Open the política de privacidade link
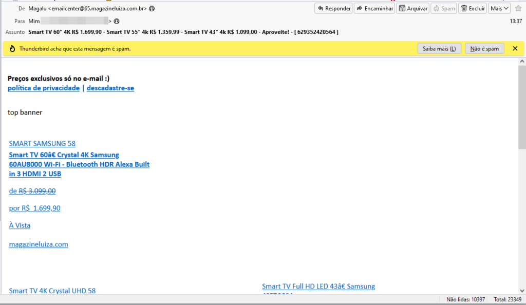The height and width of the screenshot is (305, 526). coord(44,88)
